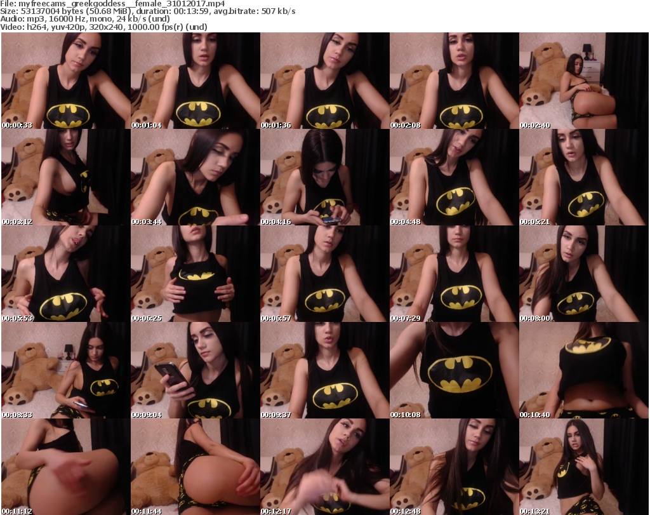Open the frame at 00:06:25

tap(196, 274)
